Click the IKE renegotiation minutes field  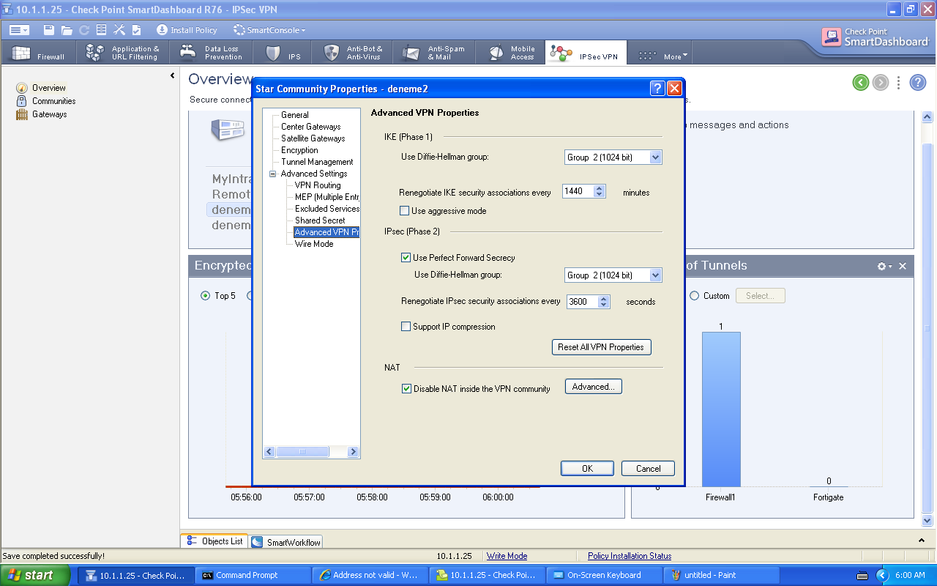[x=578, y=191]
